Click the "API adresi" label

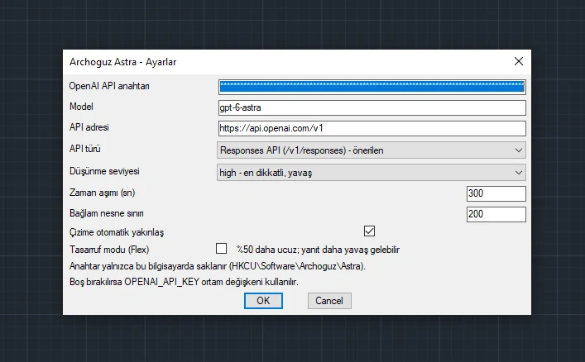tap(89, 127)
